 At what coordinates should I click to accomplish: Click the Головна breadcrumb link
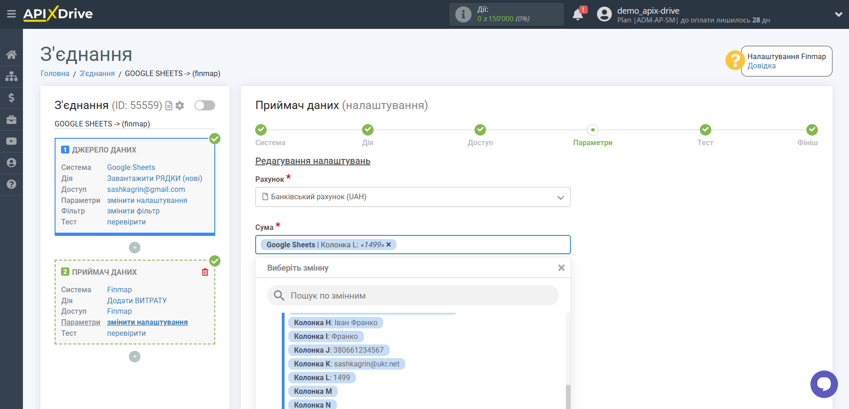click(55, 74)
